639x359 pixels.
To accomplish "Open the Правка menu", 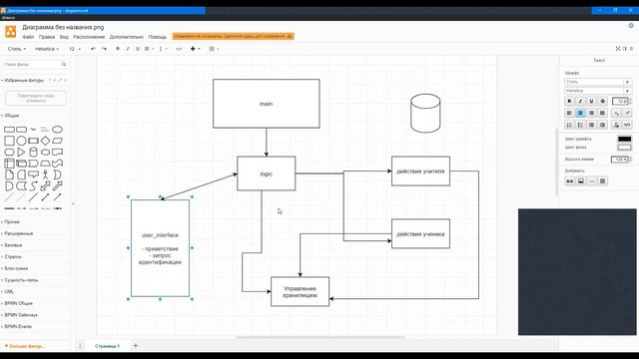I will pyautogui.click(x=47, y=37).
